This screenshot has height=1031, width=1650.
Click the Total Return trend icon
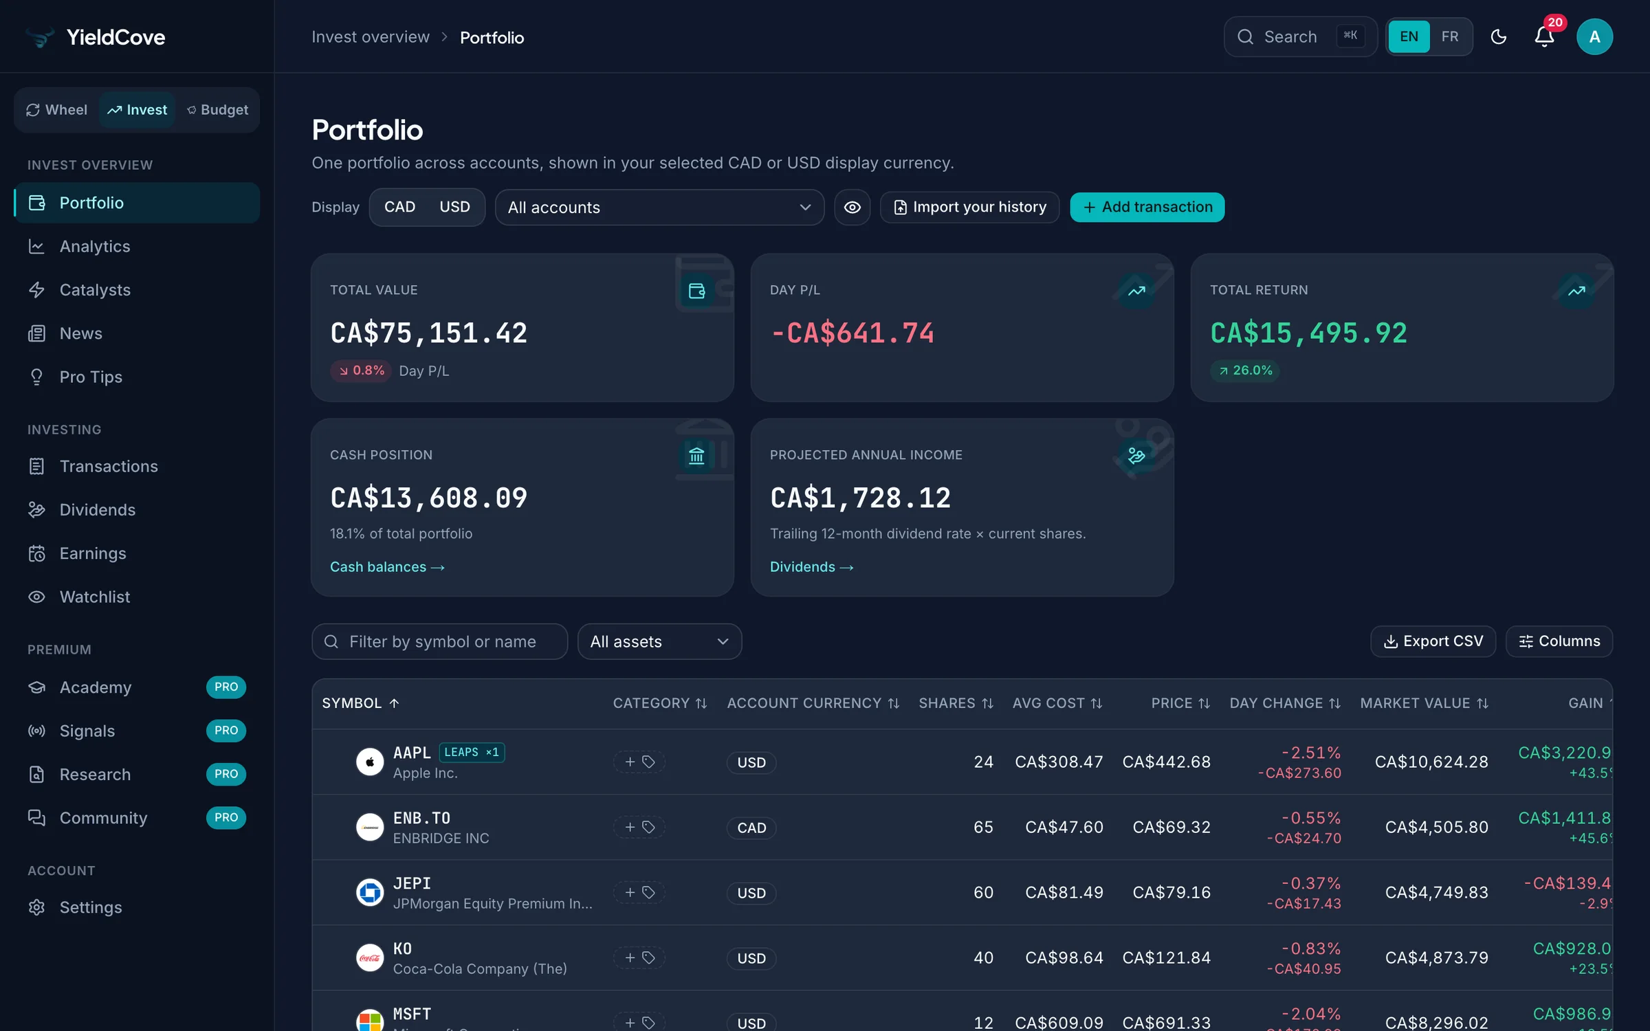click(1576, 291)
